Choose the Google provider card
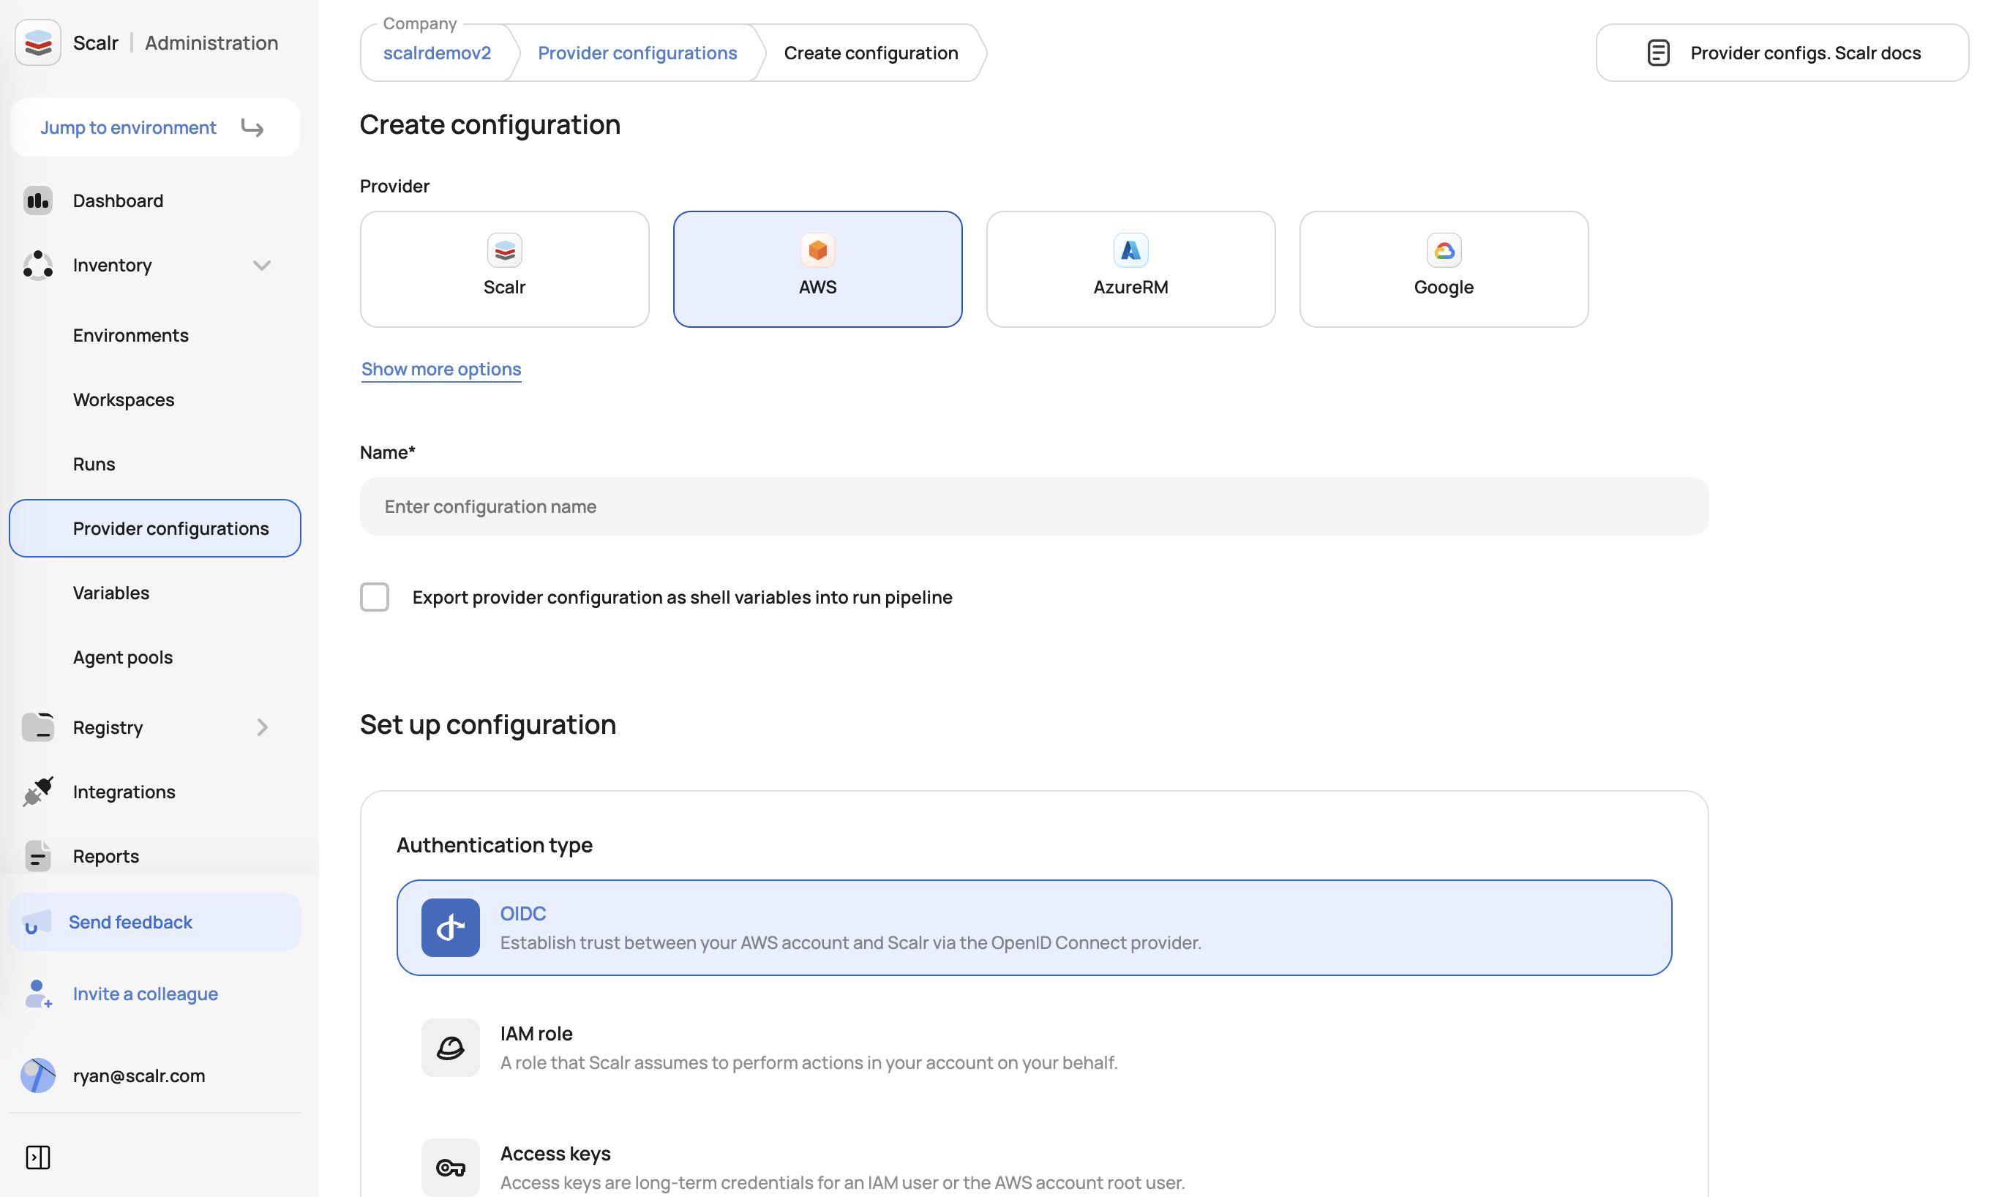The height and width of the screenshot is (1197, 1999). point(1444,269)
